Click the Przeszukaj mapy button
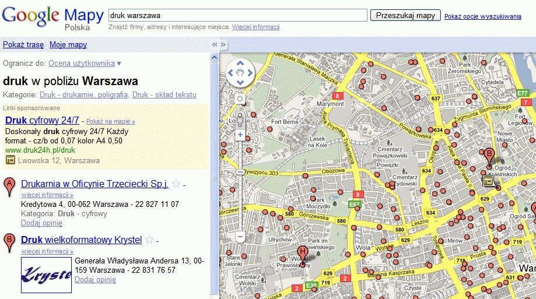This screenshot has height=299, width=536. pyautogui.click(x=405, y=15)
